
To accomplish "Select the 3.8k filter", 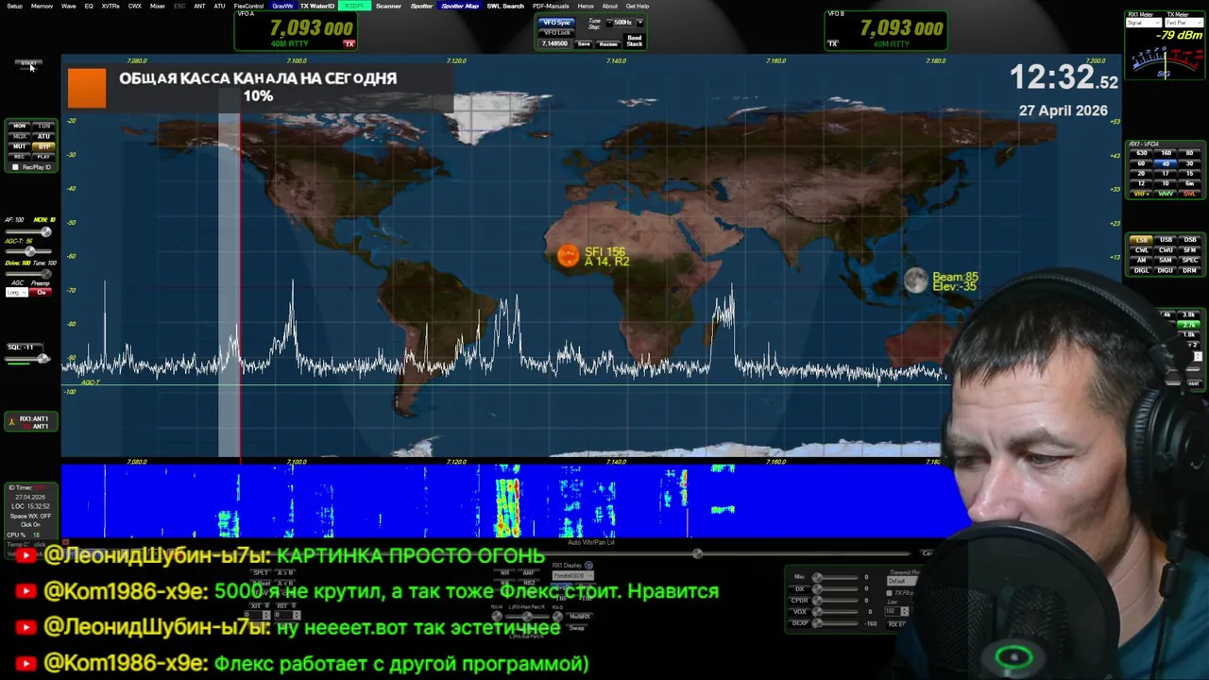I will [1188, 314].
